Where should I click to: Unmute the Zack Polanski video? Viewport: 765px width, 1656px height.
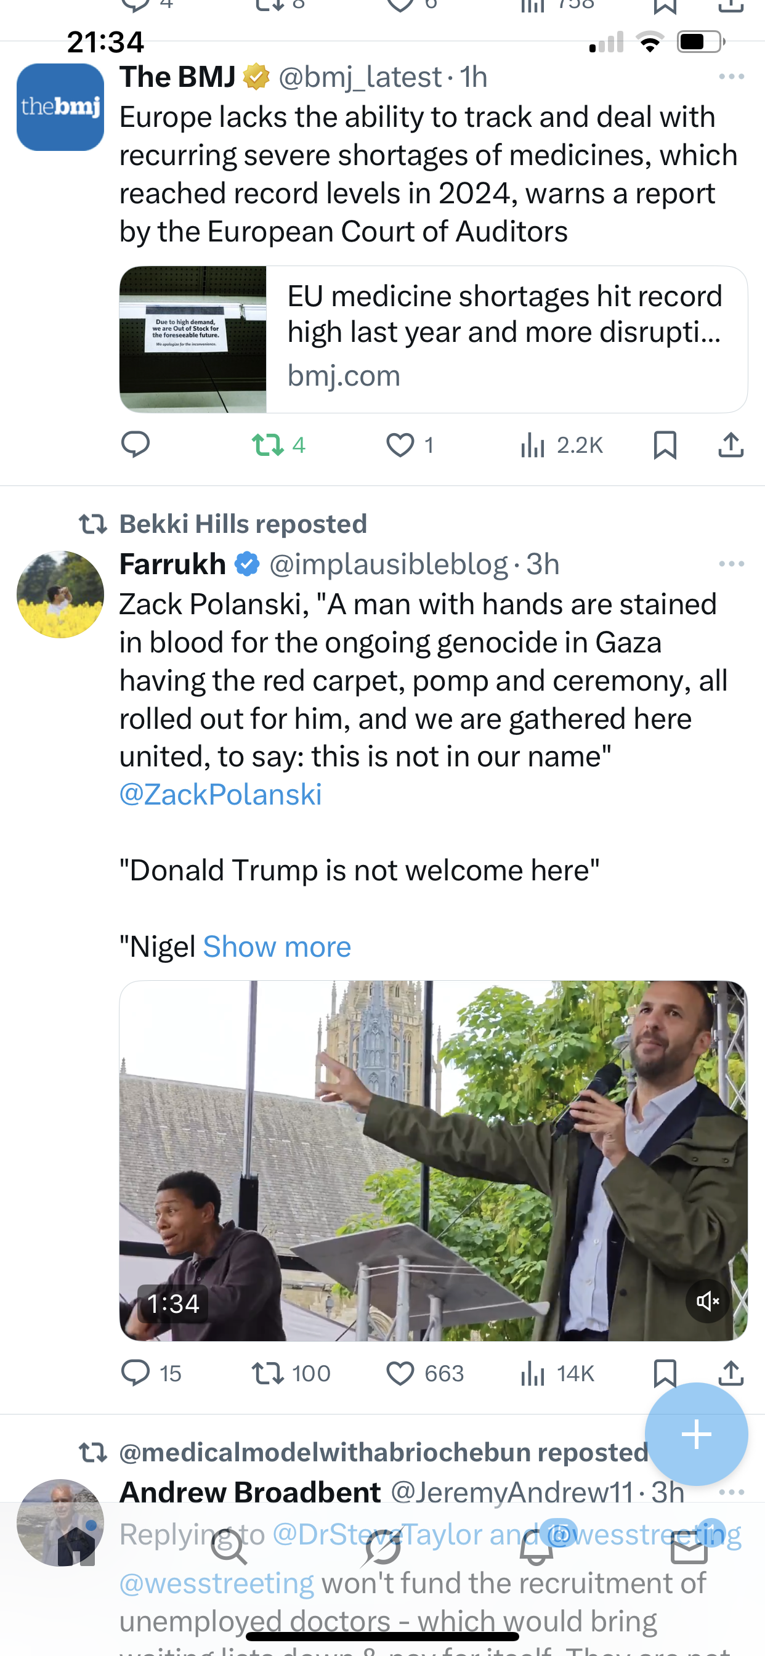pyautogui.click(x=707, y=1302)
